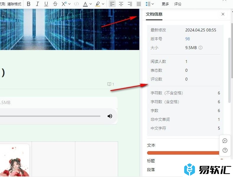Viewport: 233px width, 177px height.
Task: Click the data center banner image
Action: point(70,29)
